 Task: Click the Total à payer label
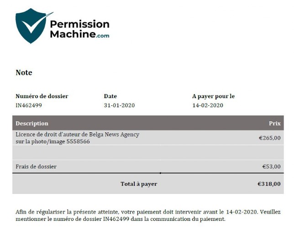(x=139, y=184)
